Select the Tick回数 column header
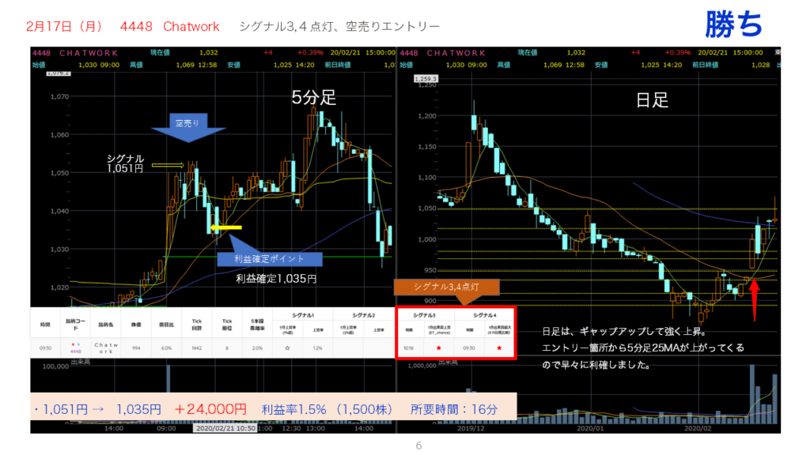 pos(197,325)
